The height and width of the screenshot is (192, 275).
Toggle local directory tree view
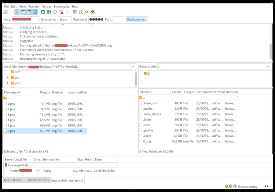pos(23,12)
